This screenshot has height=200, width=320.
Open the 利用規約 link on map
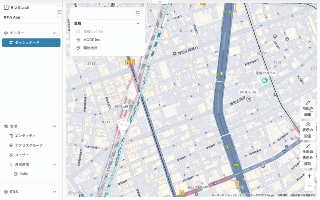282,195
